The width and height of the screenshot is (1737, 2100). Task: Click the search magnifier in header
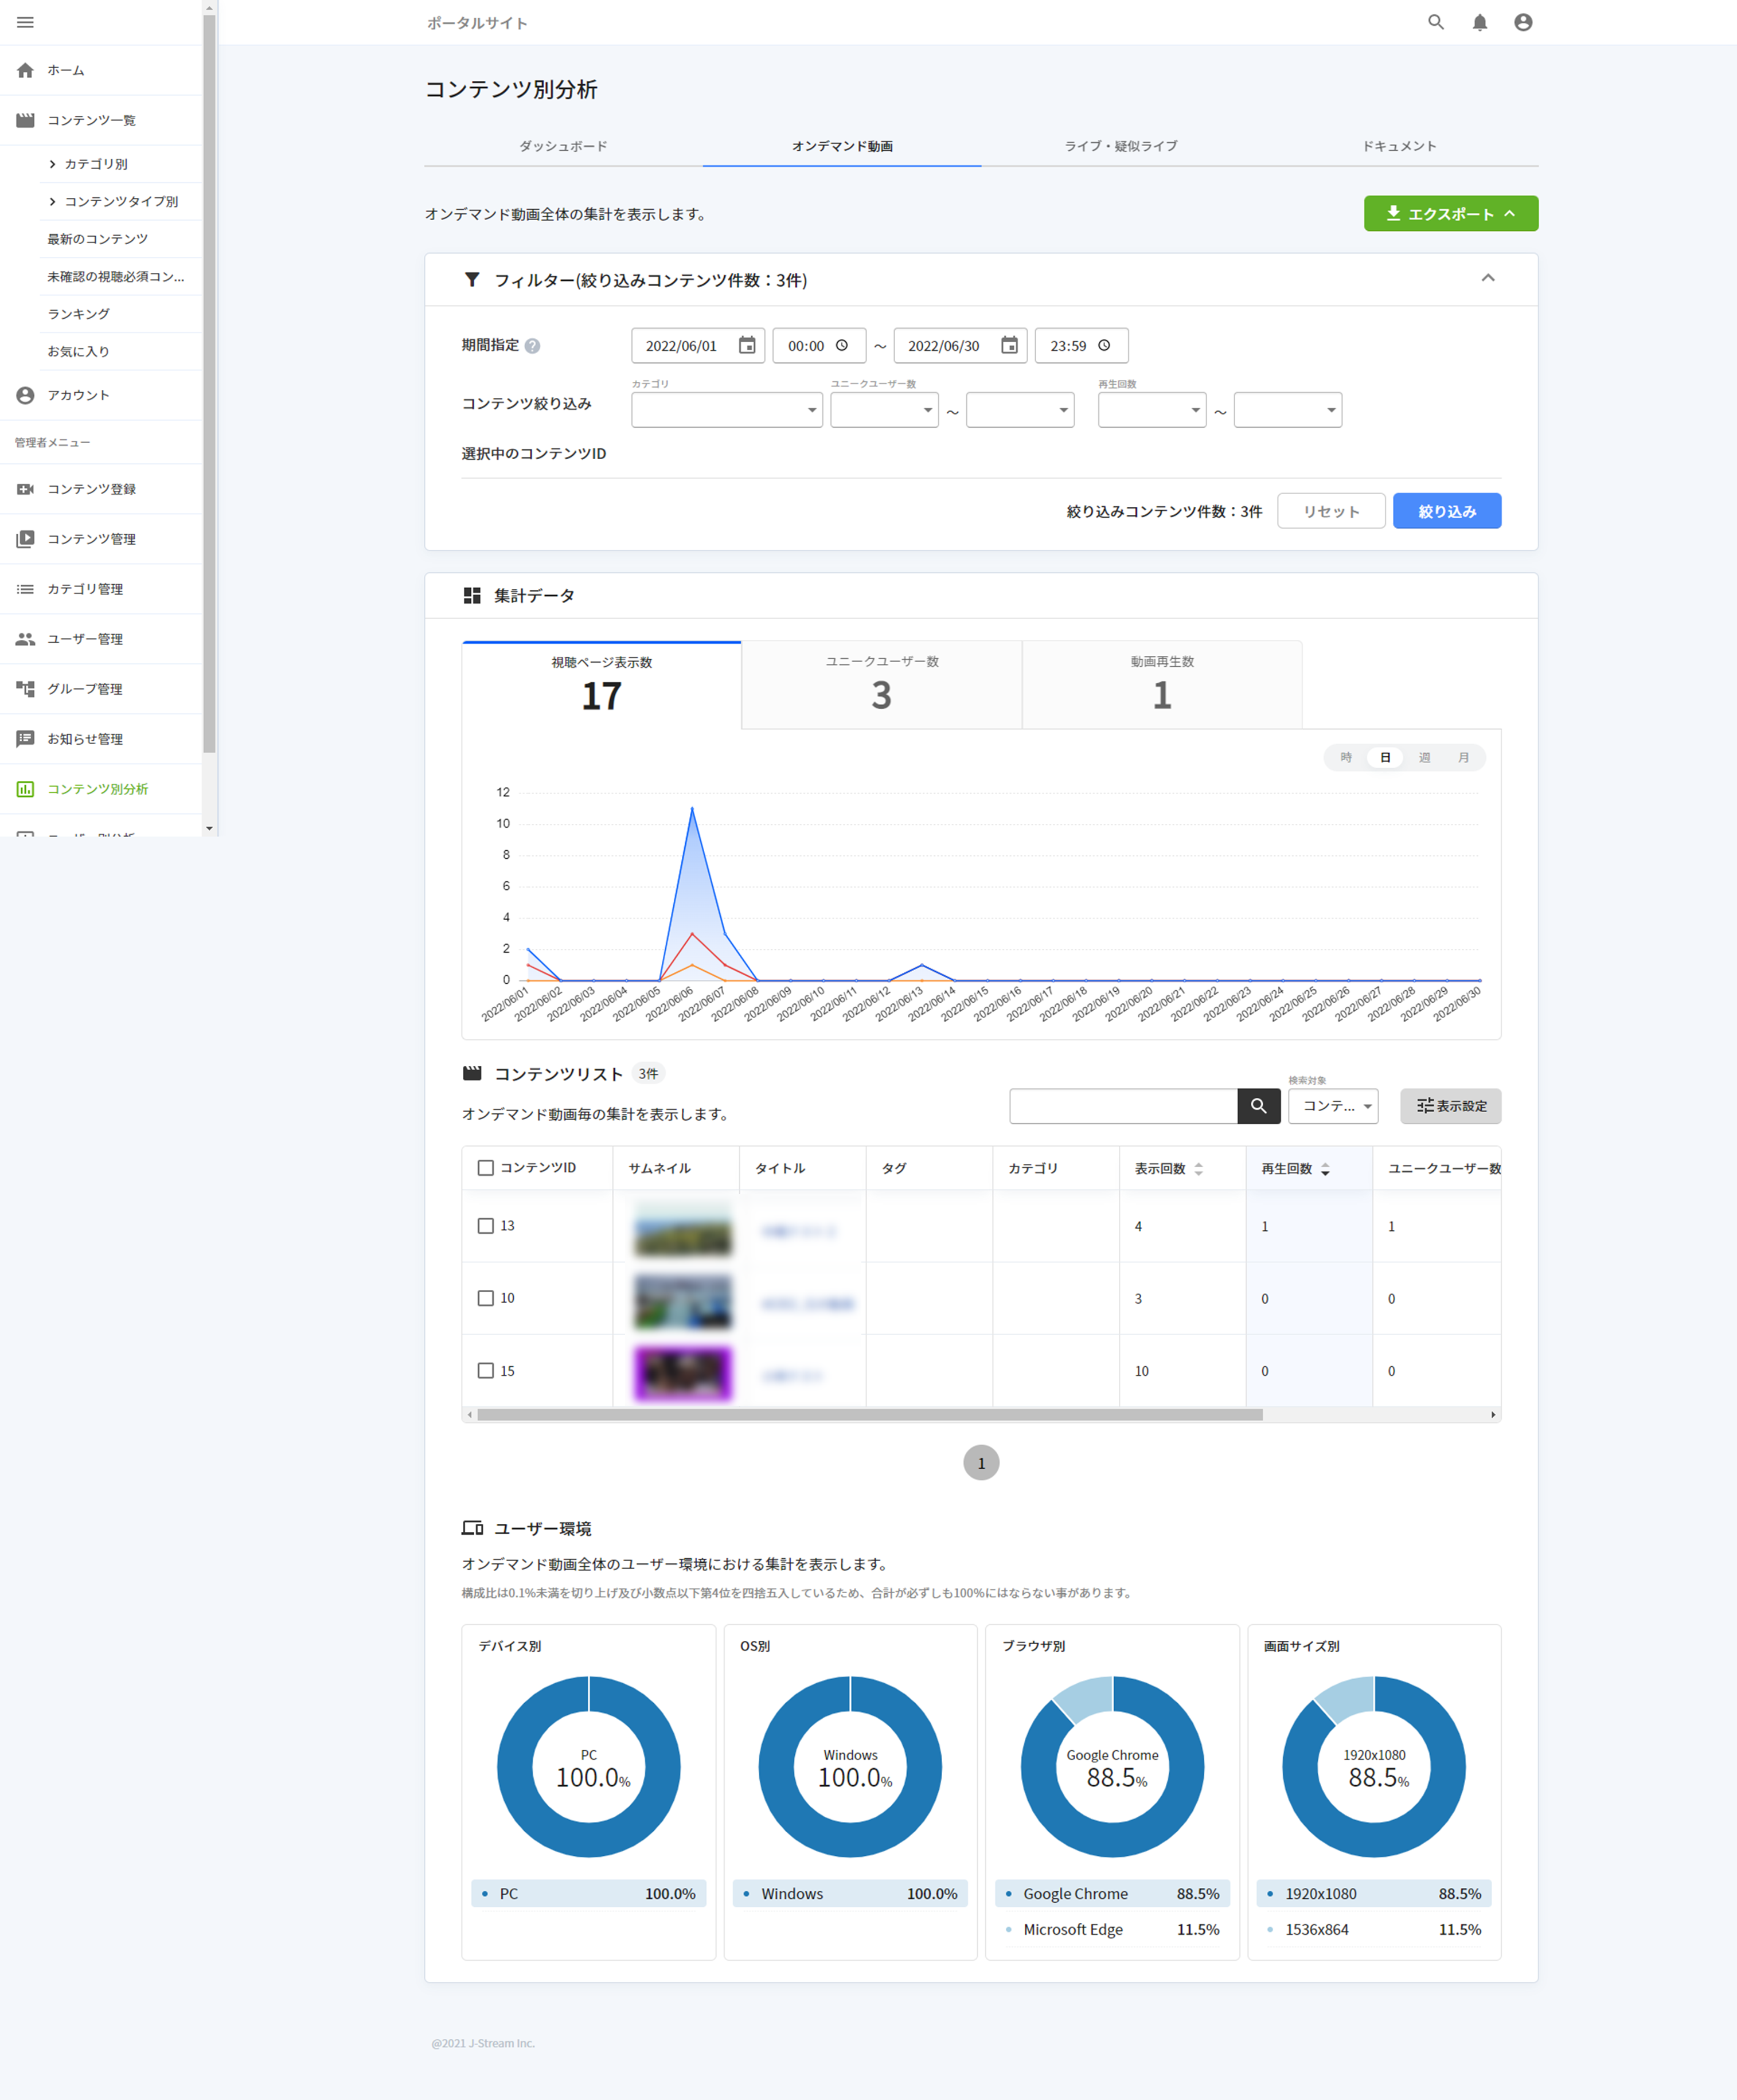(1435, 22)
